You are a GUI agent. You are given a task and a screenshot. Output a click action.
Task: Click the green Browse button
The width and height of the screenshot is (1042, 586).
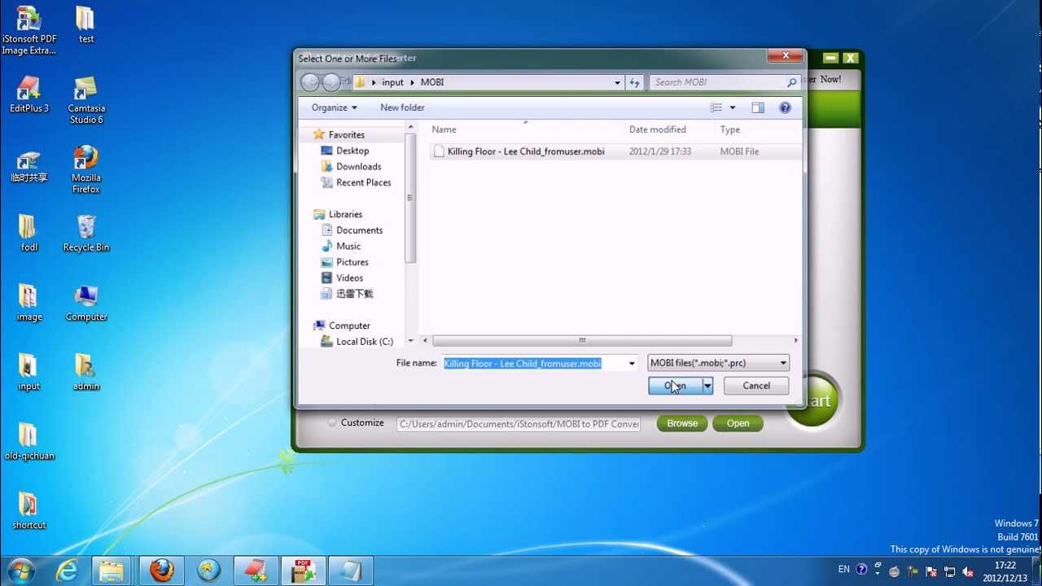(x=682, y=423)
